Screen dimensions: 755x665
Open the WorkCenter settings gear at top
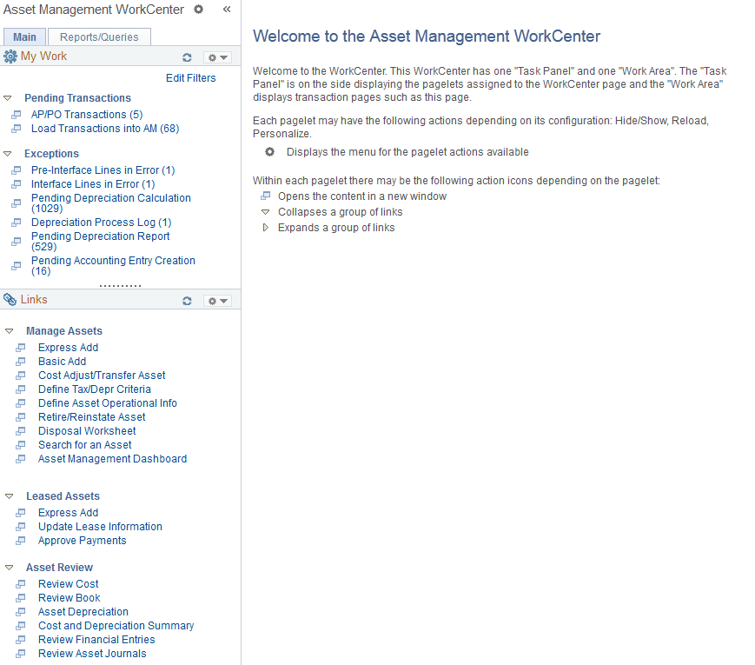[197, 9]
